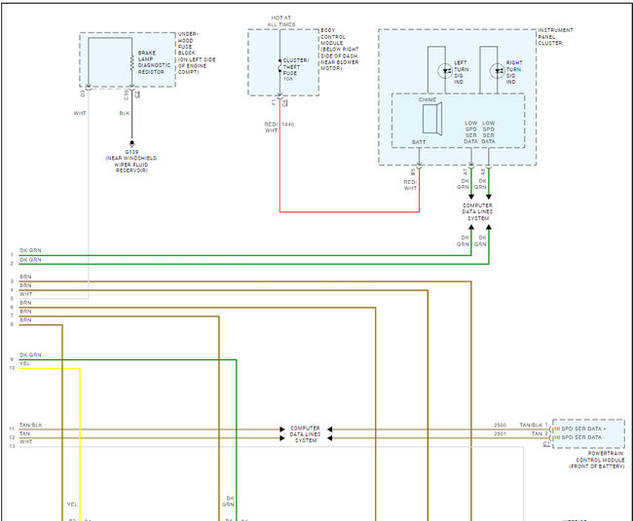Click BRN label on line 8
The image size is (633, 521).
(25, 320)
